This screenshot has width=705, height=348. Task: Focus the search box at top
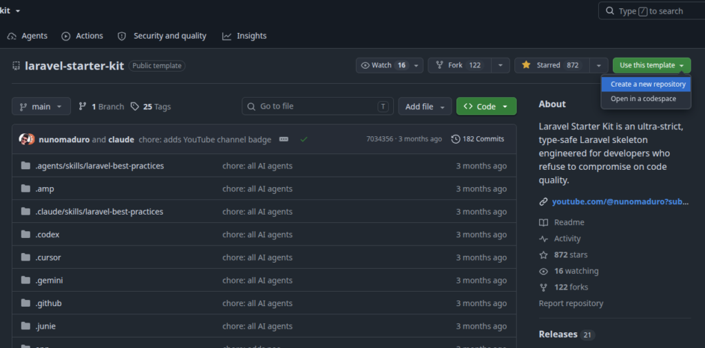pyautogui.click(x=651, y=11)
